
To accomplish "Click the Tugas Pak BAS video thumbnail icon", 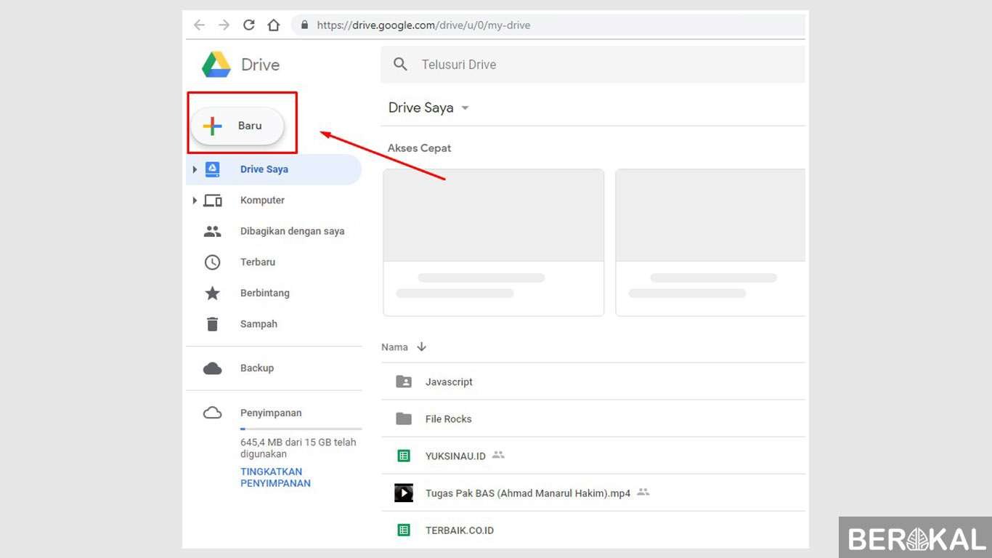I will pyautogui.click(x=404, y=493).
